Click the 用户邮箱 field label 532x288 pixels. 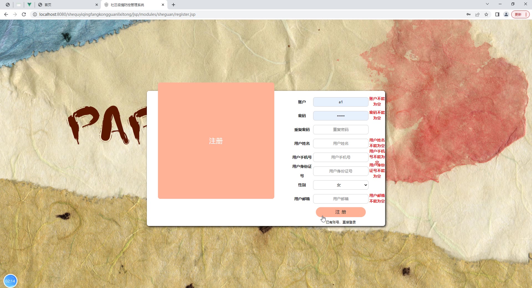coord(302,199)
